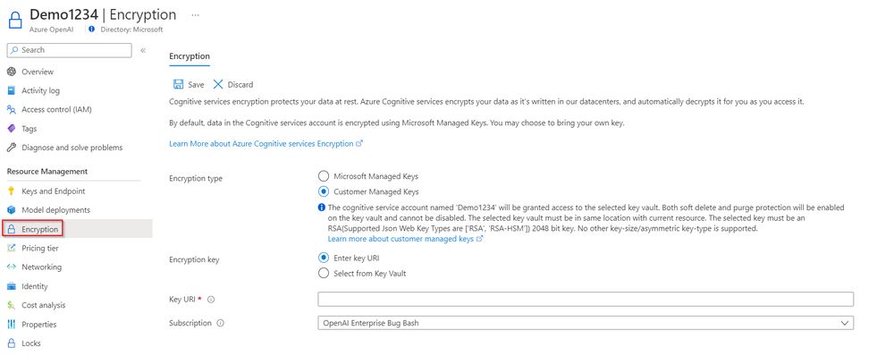Viewport: 894px width, 356px height.
Task: Choose Select from Key Vault option
Action: (x=324, y=274)
